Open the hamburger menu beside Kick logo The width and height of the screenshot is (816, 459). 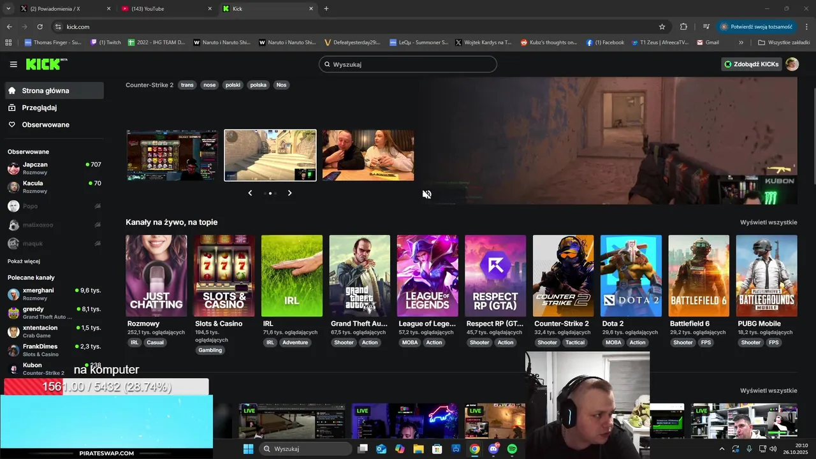(13, 64)
